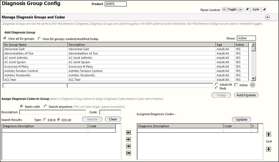Select the Starts with radio option

tap(22, 106)
